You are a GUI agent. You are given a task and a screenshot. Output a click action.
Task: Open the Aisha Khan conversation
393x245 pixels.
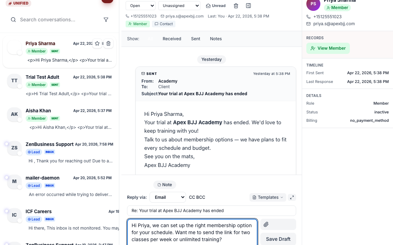(x=59, y=119)
